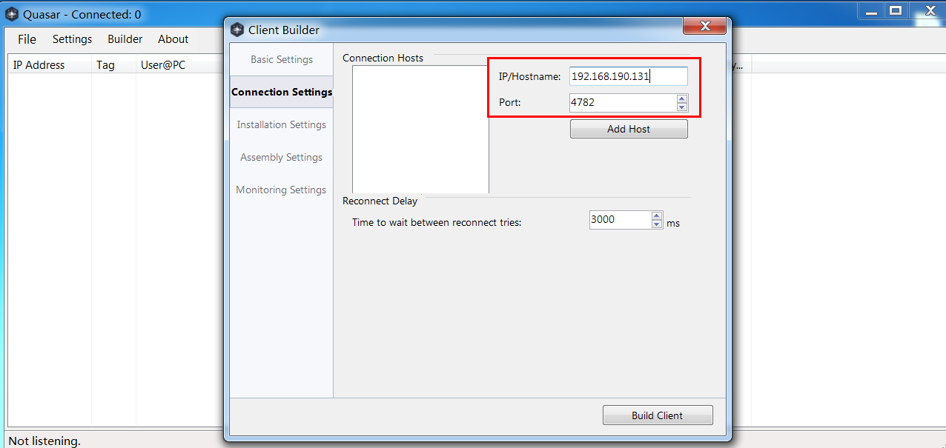Viewport: 946px width, 448px height.
Task: Decrease the Port value with down arrow
Action: click(x=682, y=107)
